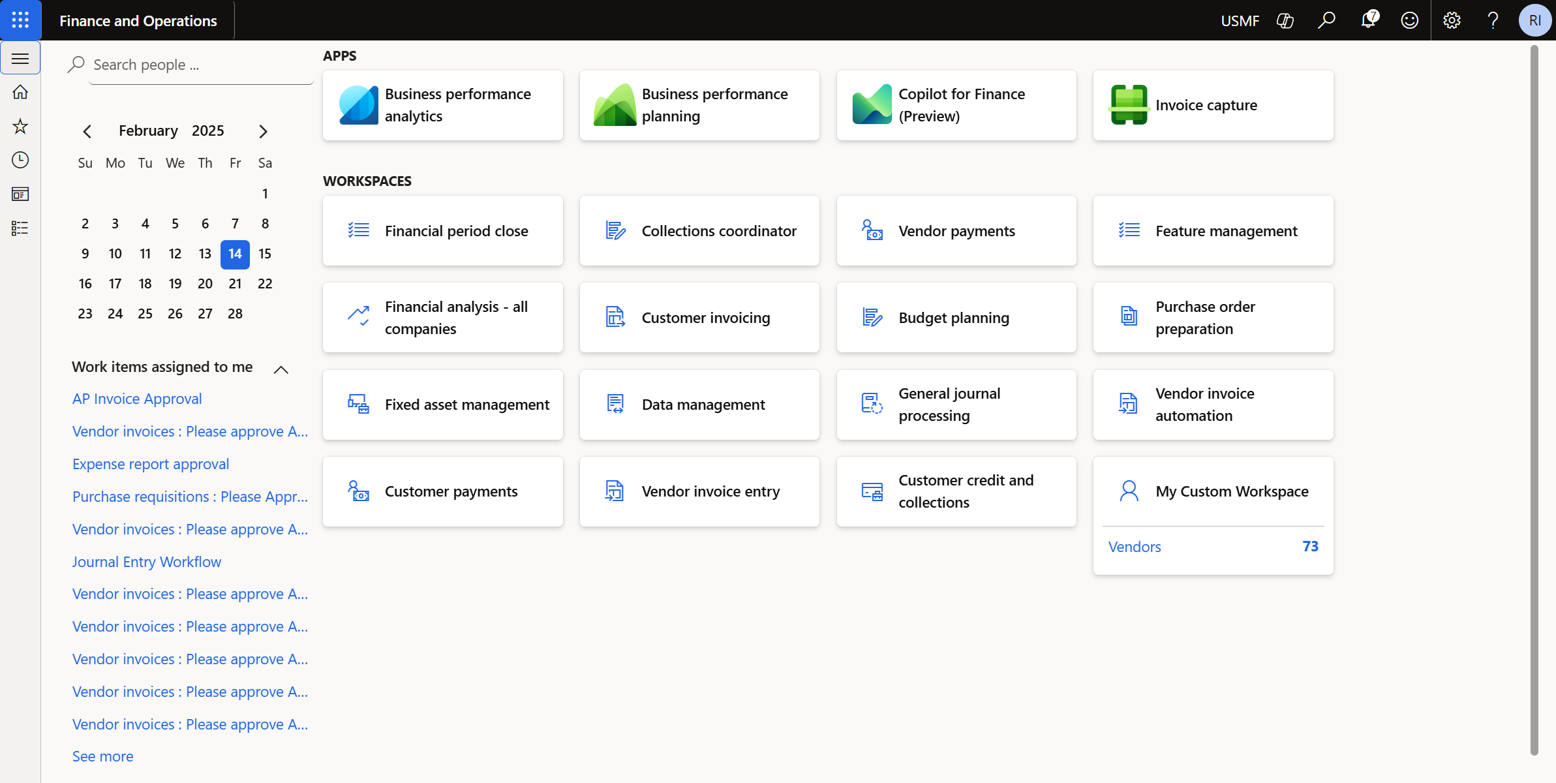Click See more work items link
The height and width of the screenshot is (783, 1556).
[102, 756]
